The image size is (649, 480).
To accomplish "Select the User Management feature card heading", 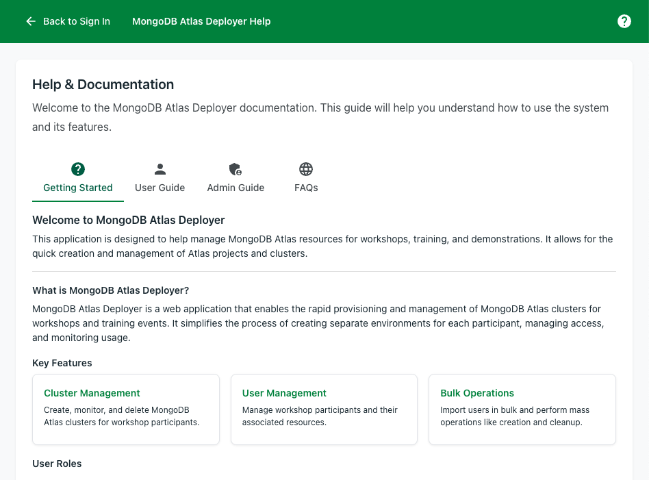I will (284, 393).
